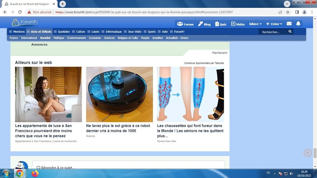The width and height of the screenshot is (317, 178).
Task: Open the notifications bell icon
Action: point(298,24)
